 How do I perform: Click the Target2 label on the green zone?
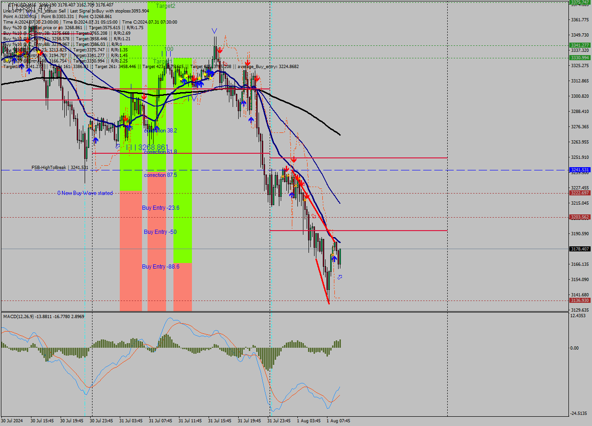coord(166,6)
